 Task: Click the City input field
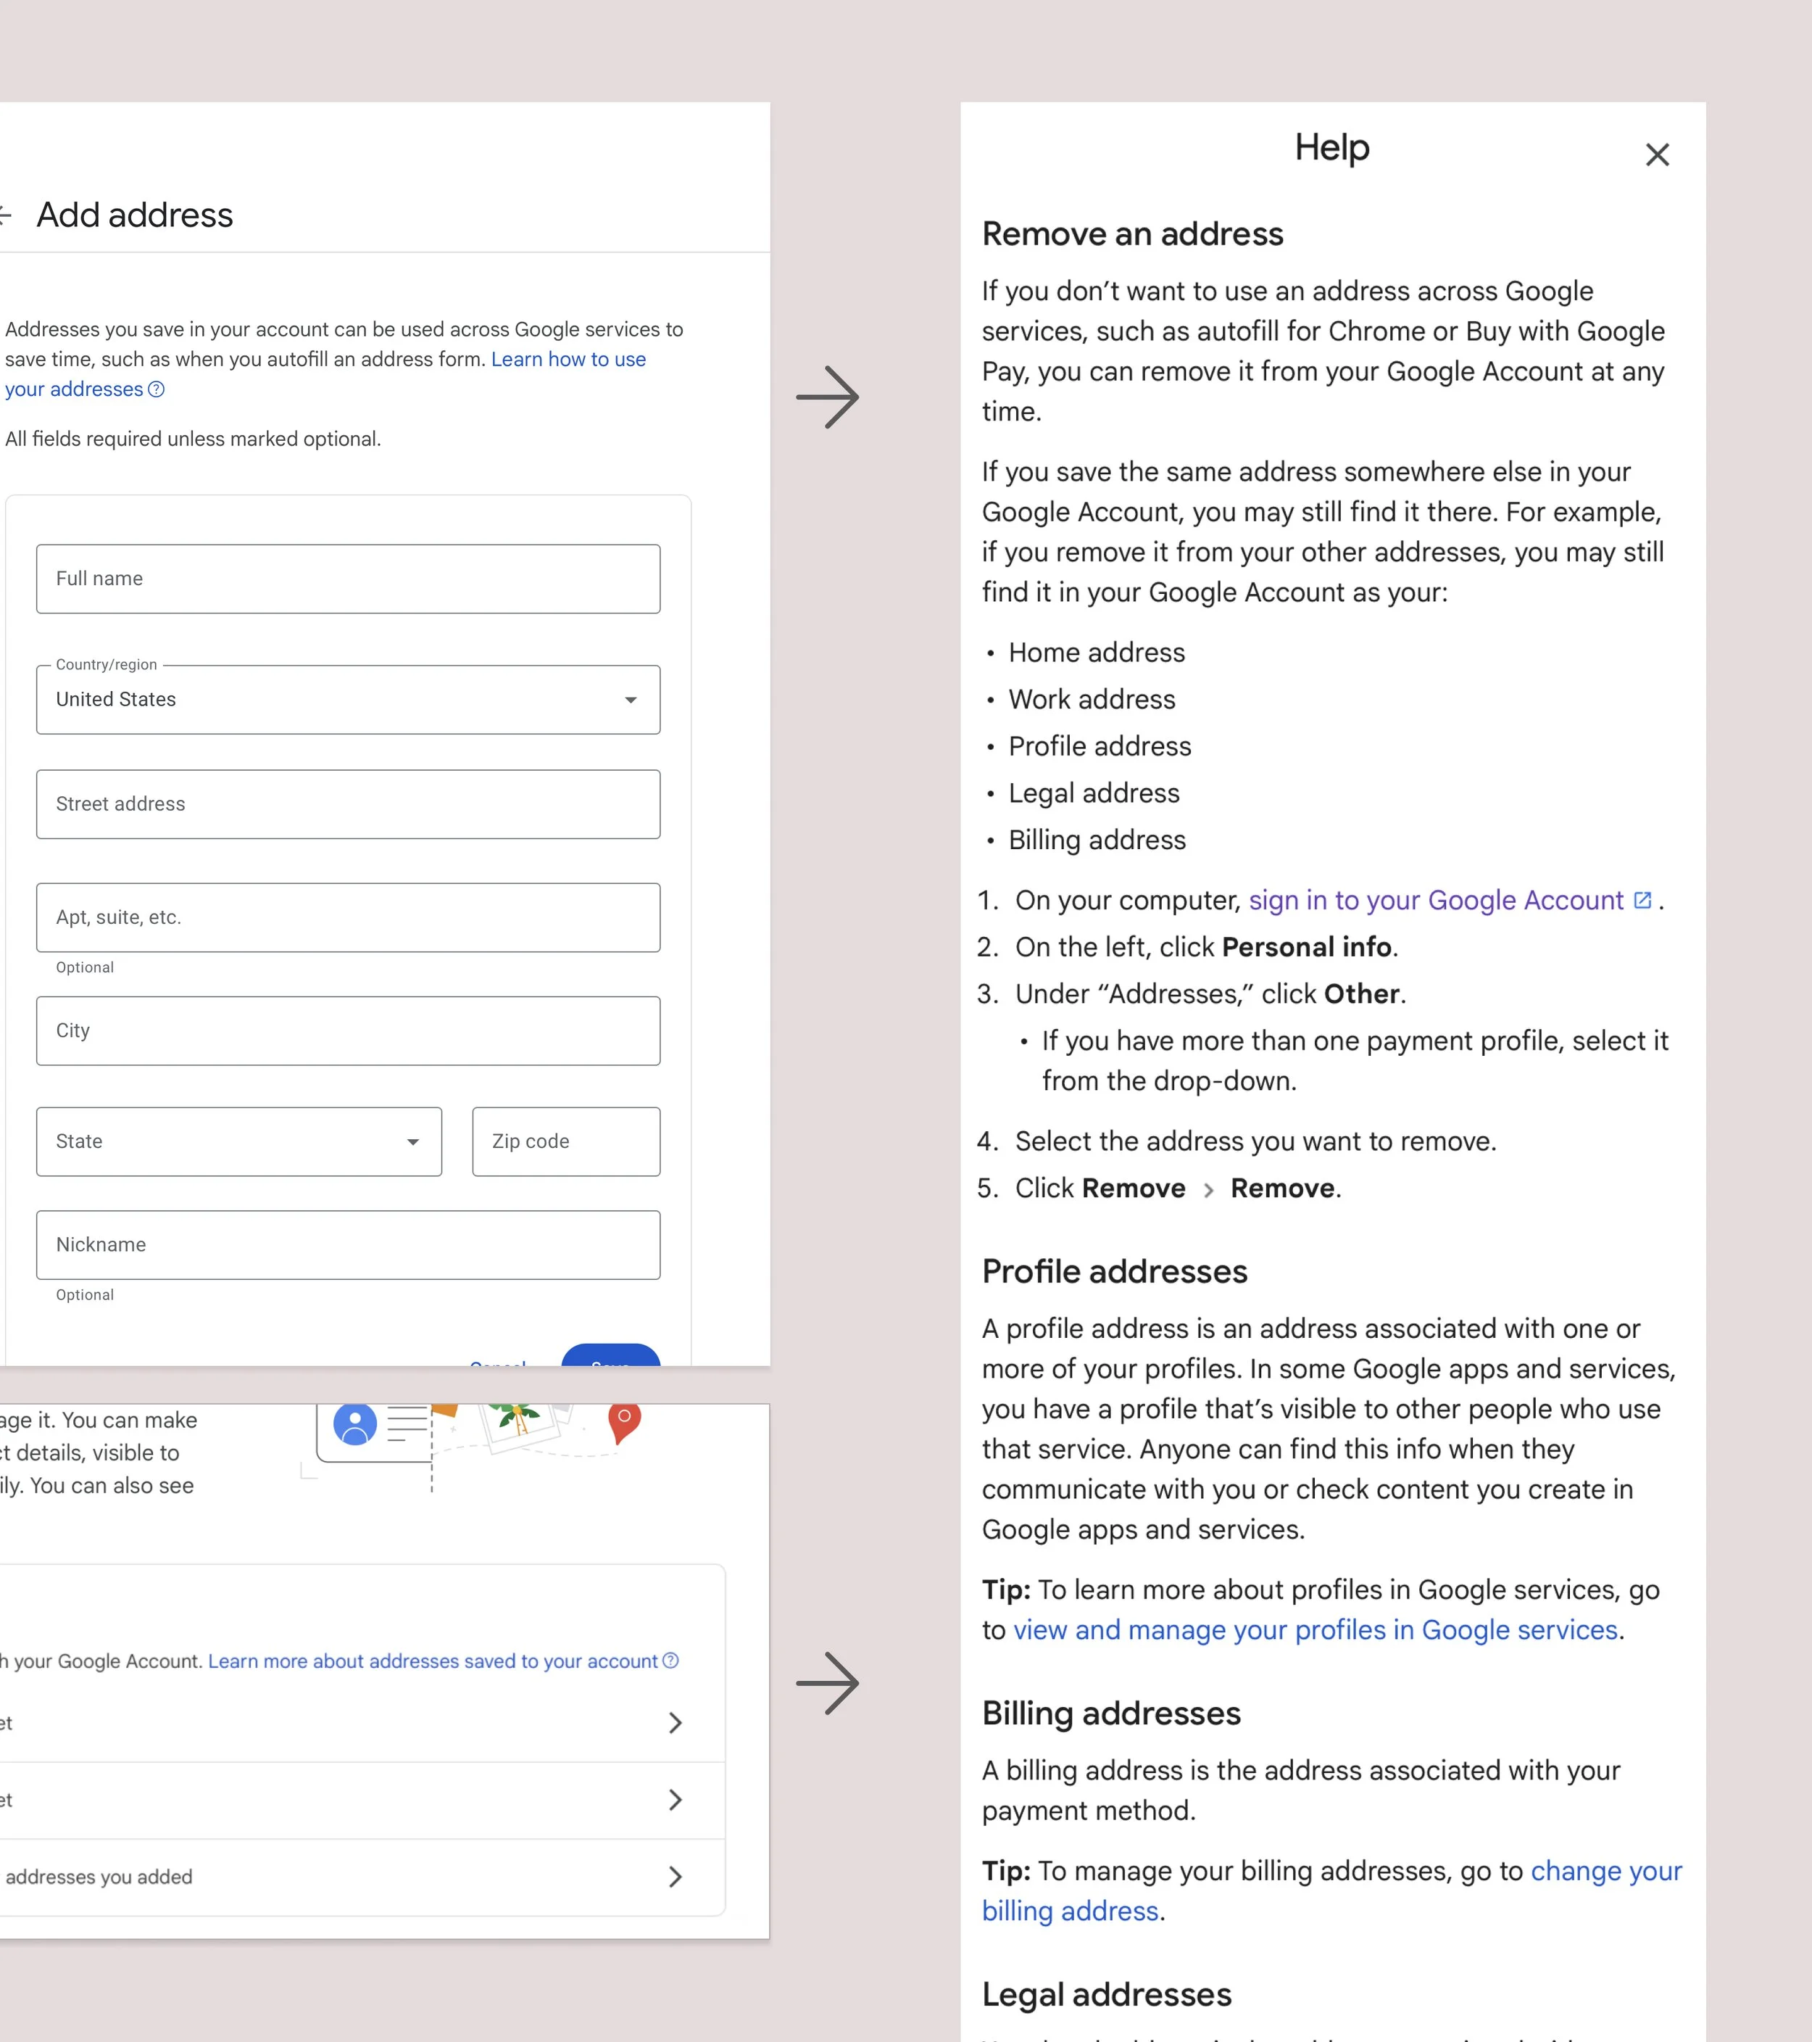[x=349, y=1030]
